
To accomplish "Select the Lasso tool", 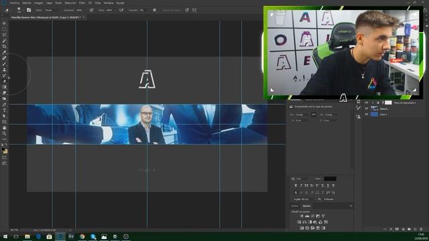I will [4, 35].
